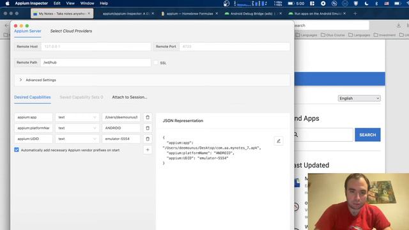Viewport: 409px width, 230px height.
Task: Click the browser page search box
Action: 323,135
